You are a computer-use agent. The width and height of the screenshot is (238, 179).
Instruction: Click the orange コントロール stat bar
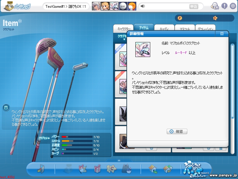click(77, 141)
